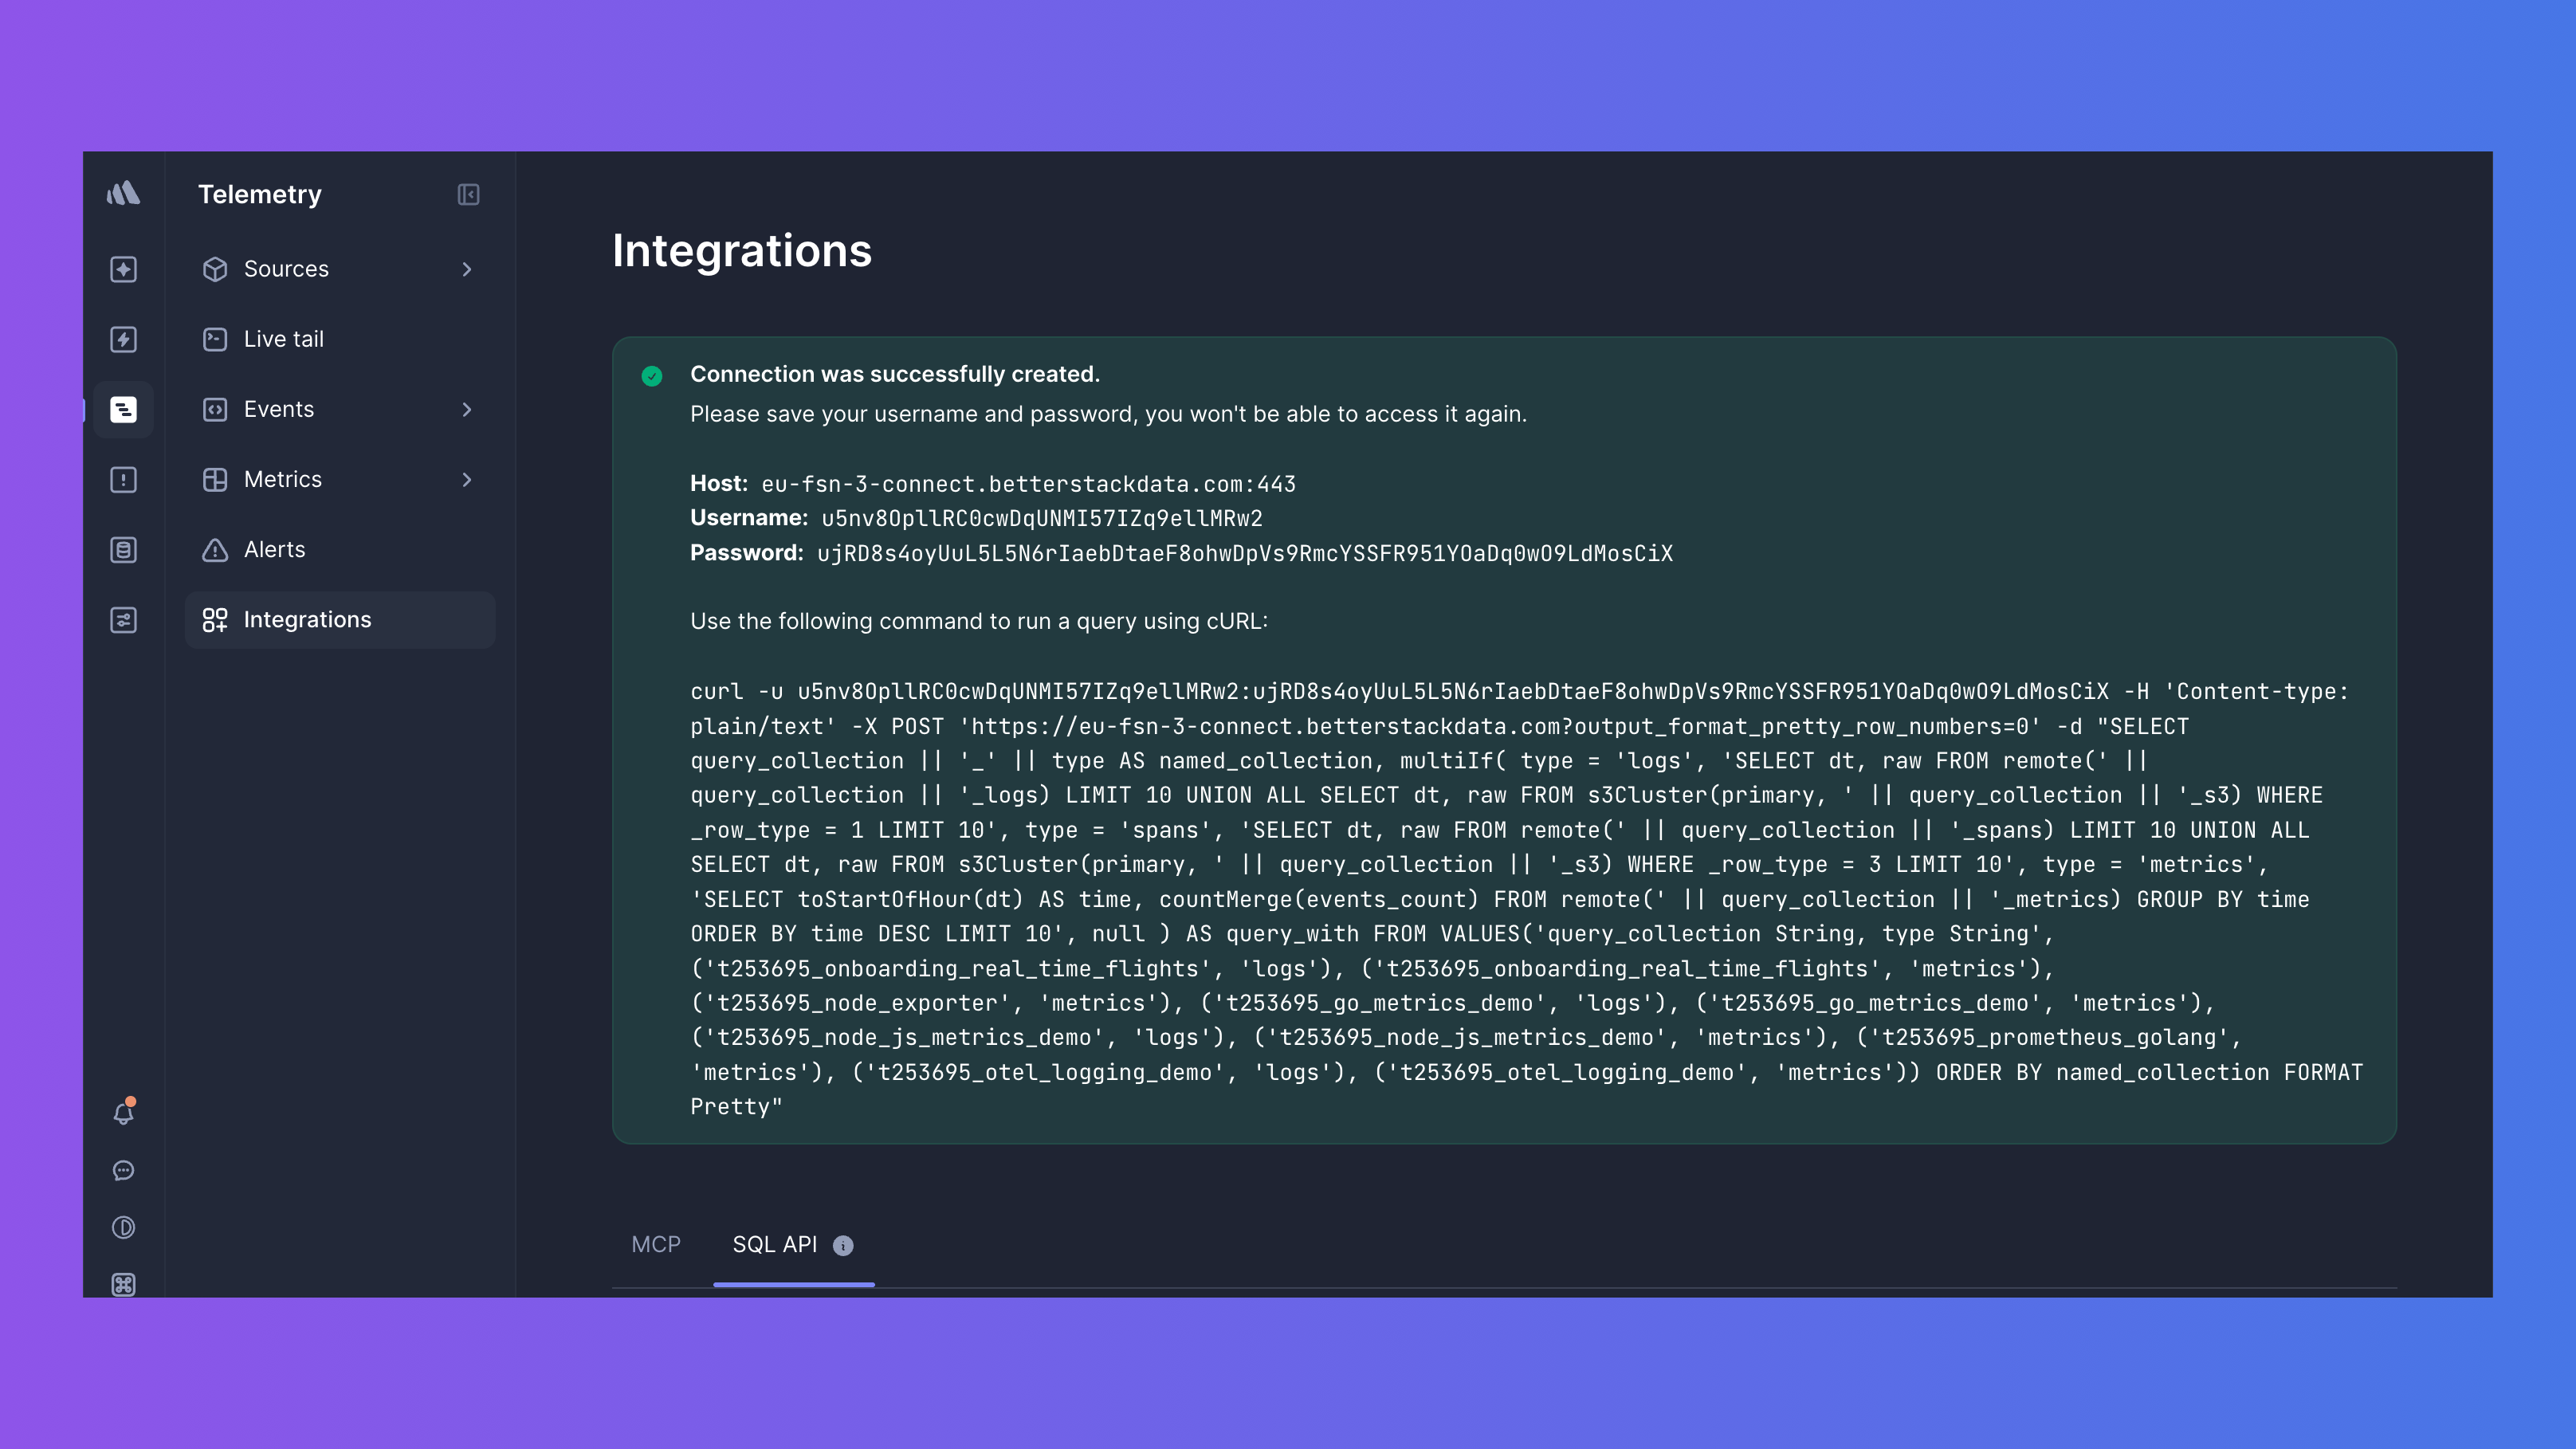
Task: Open the sparkle AI icon in the rail
Action: coord(123,269)
